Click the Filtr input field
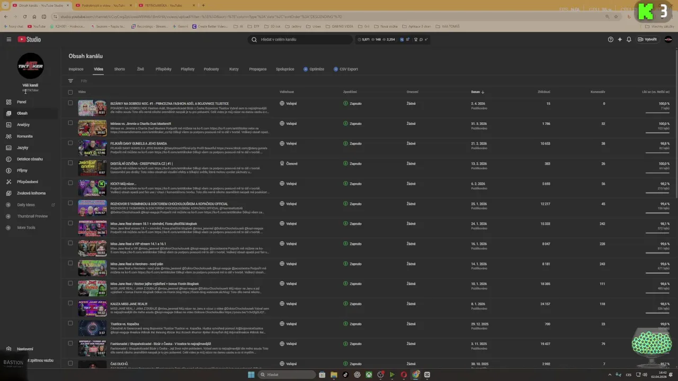This screenshot has width=678, height=381. [x=84, y=81]
